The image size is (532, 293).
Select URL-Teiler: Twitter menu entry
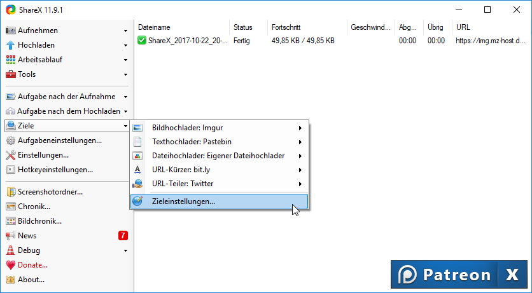click(x=219, y=184)
